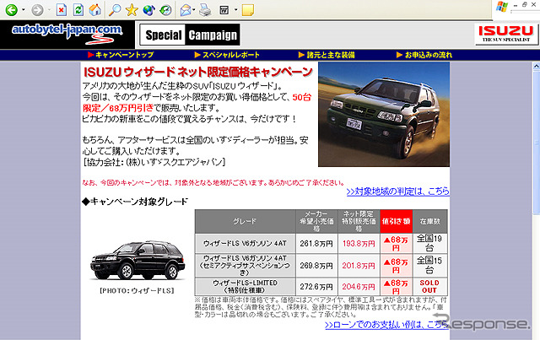Click the 272.6万円 price cell
This screenshot has width=540, height=340.
(316, 287)
